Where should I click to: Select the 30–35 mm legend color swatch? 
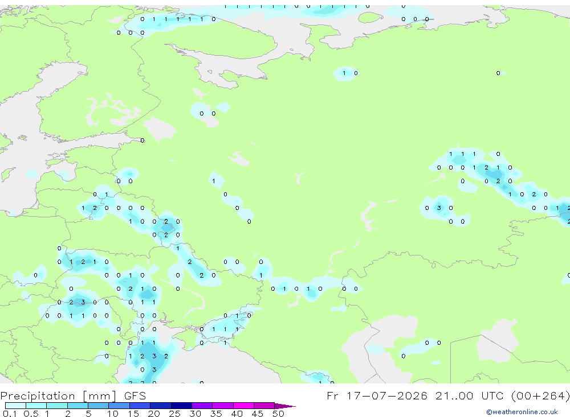tap(202, 406)
